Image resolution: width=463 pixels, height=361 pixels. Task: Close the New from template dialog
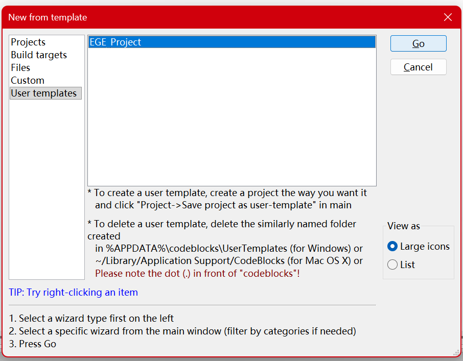[x=448, y=17]
